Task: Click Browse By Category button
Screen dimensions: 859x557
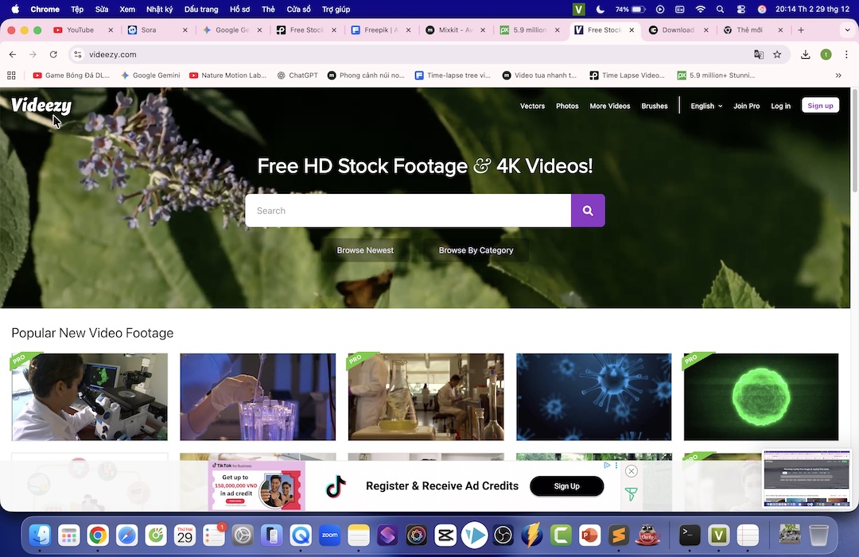Action: coord(476,250)
